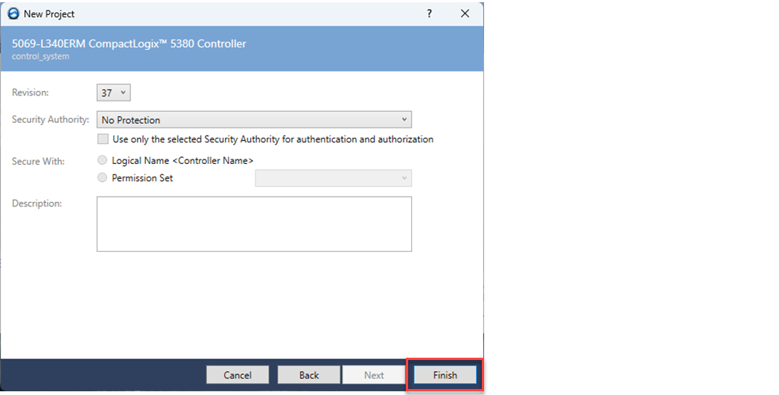Click inside the Description text box
Image resolution: width=779 pixels, height=395 pixels.
[254, 224]
